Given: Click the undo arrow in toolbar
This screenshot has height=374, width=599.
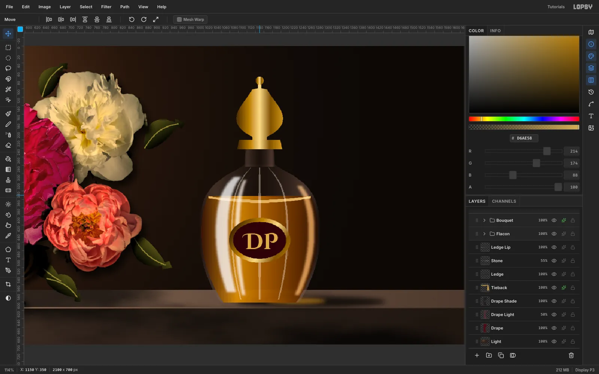Looking at the screenshot, I should (132, 19).
